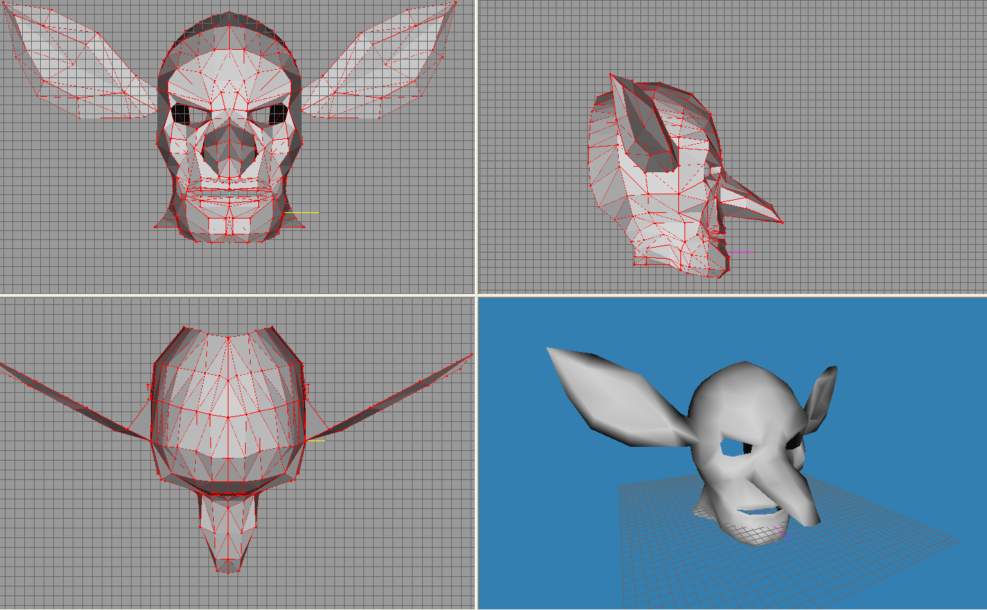Click the nose tip in the top-down viewport

[228, 566]
